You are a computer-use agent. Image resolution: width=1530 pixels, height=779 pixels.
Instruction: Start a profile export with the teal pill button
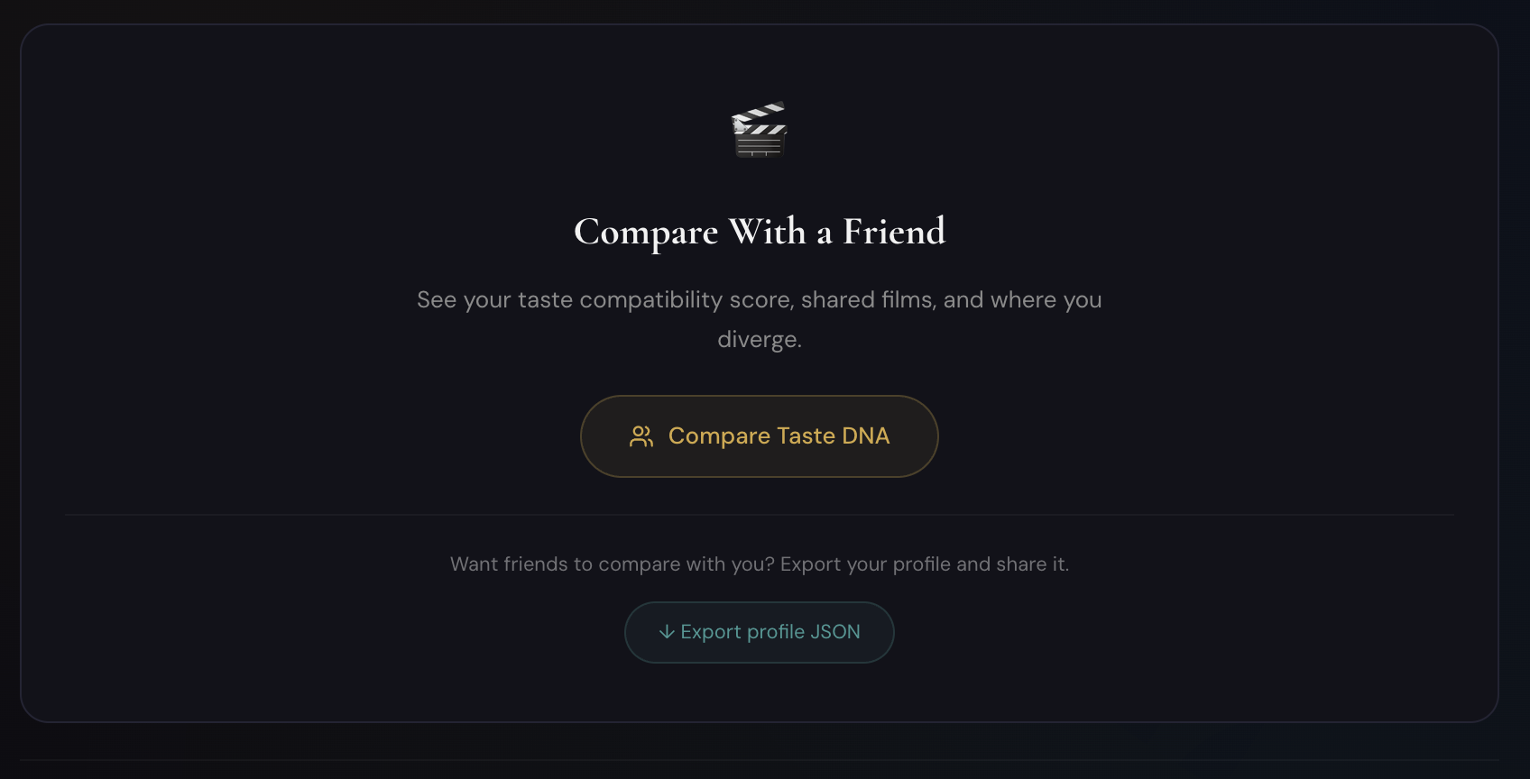(759, 632)
